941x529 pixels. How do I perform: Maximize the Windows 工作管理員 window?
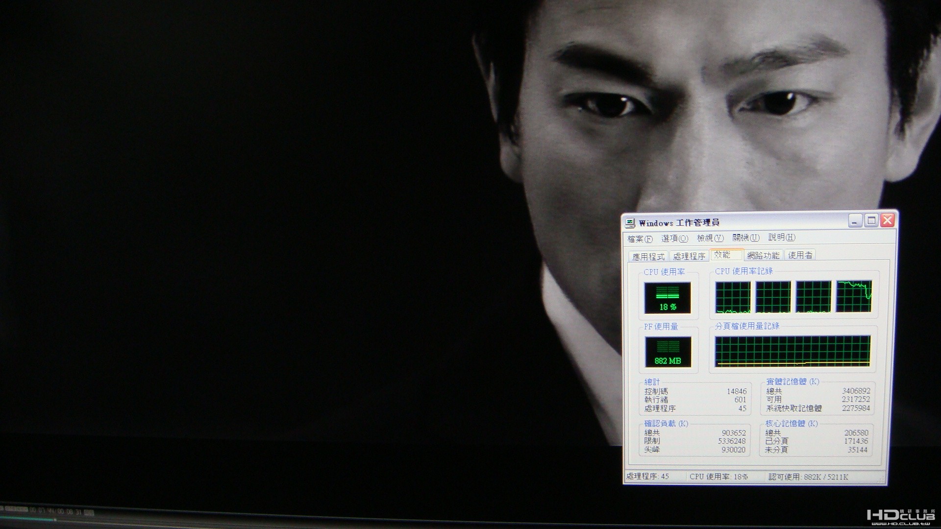871,220
